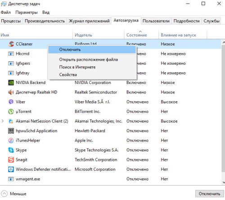Click the Realtek Semiconductor publisher cell
This screenshot has width=225, height=200.
click(96, 92)
